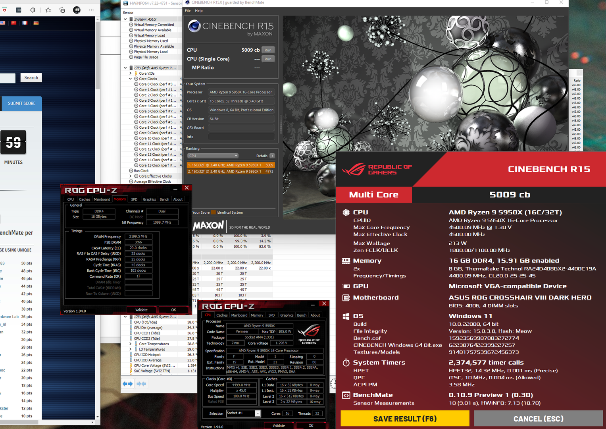Select ranking entry 2 scoring 4773
The width and height of the screenshot is (606, 429).
231,172
